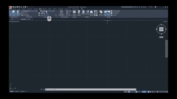
Task: Open workspace switching gear icon
Action: click(157, 92)
